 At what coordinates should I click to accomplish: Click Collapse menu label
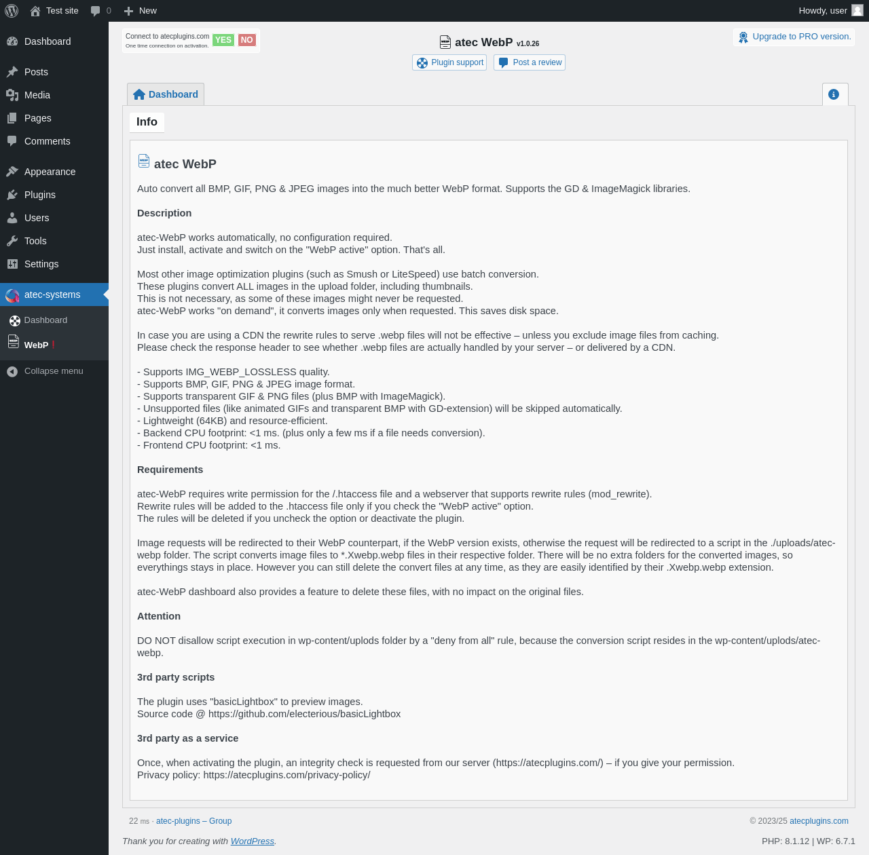coord(54,371)
